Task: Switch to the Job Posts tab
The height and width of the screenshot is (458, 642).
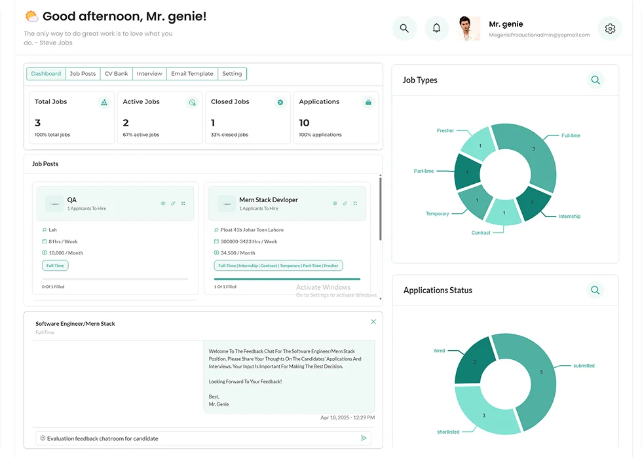Action: pyautogui.click(x=83, y=74)
